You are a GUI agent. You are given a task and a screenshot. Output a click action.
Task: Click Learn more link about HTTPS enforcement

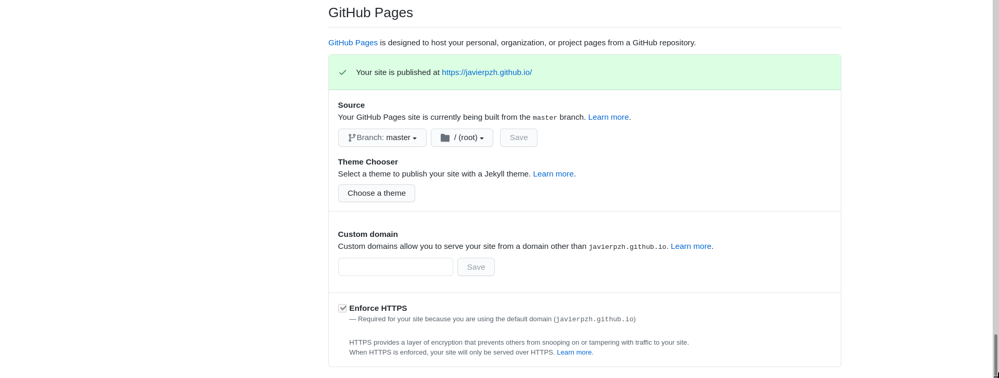(x=574, y=352)
